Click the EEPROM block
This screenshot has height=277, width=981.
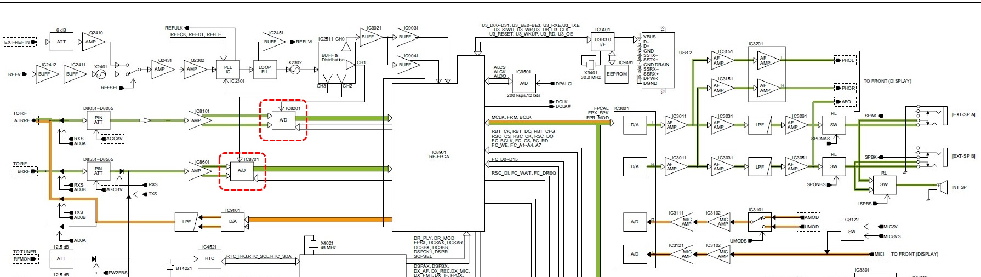[x=617, y=74]
